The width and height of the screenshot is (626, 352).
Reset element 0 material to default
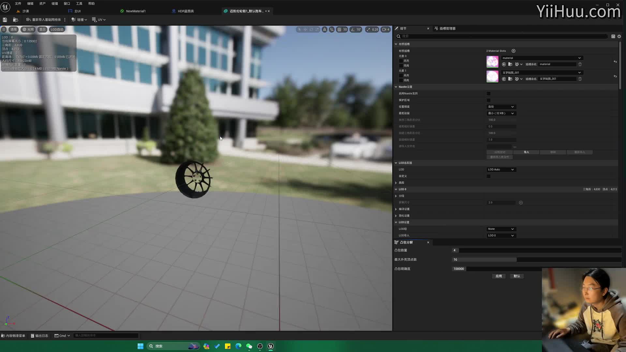[615, 62]
